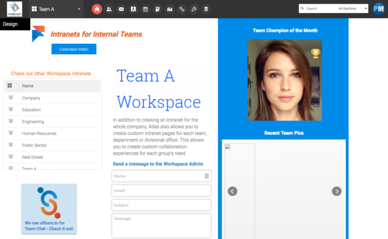Select the envelope Mail icon
The image size is (388, 239).
click(121, 9)
